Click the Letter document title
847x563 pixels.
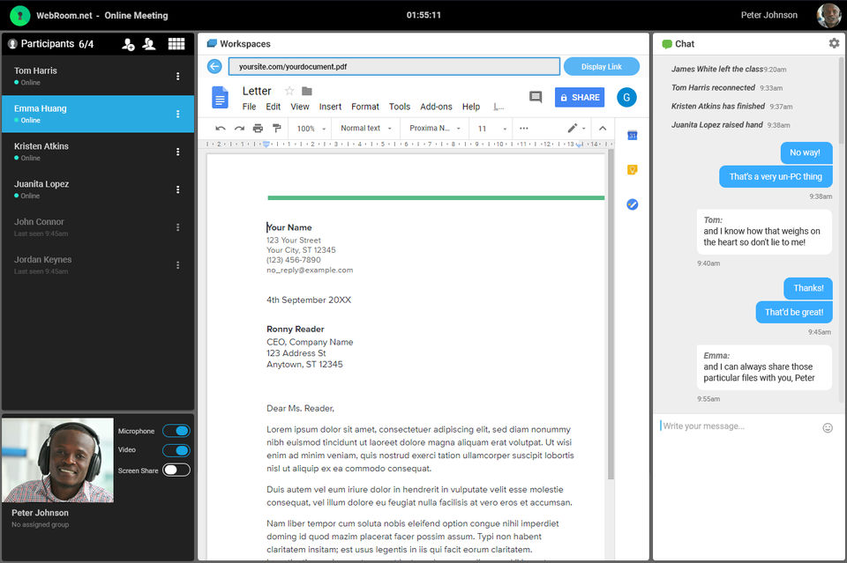[257, 91]
